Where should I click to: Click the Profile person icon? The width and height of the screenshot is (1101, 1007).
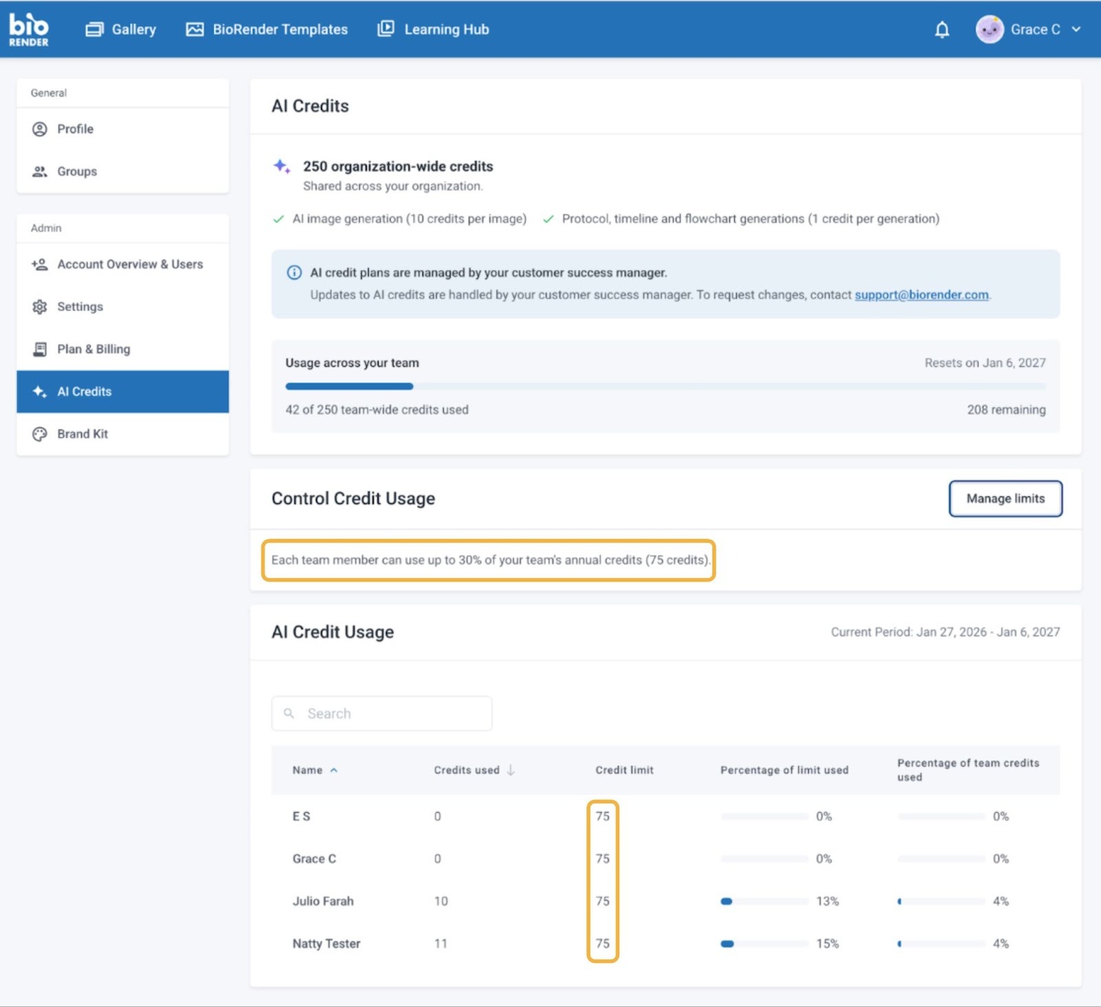(40, 129)
